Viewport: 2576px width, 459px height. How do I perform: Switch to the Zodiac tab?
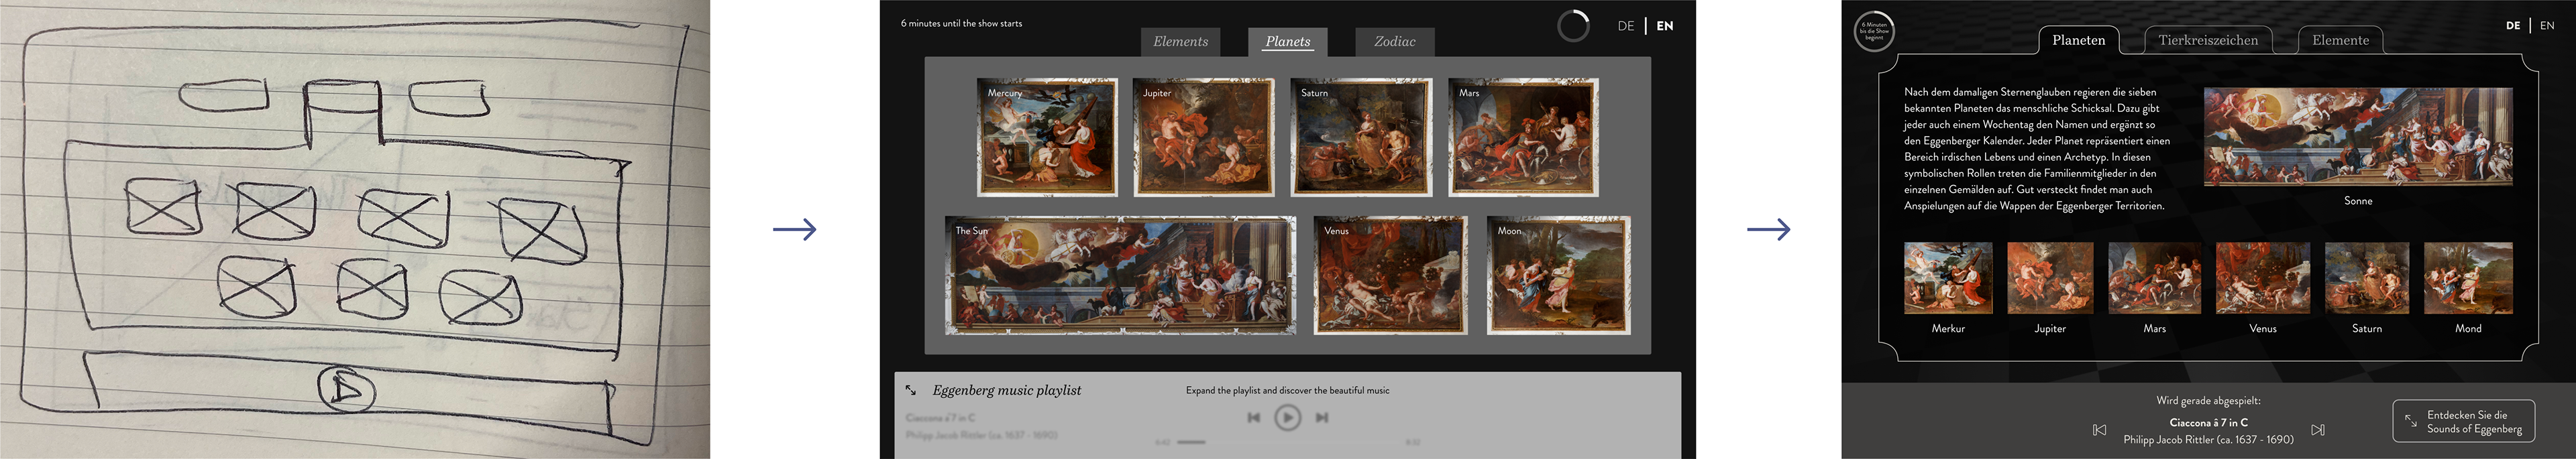(1394, 42)
